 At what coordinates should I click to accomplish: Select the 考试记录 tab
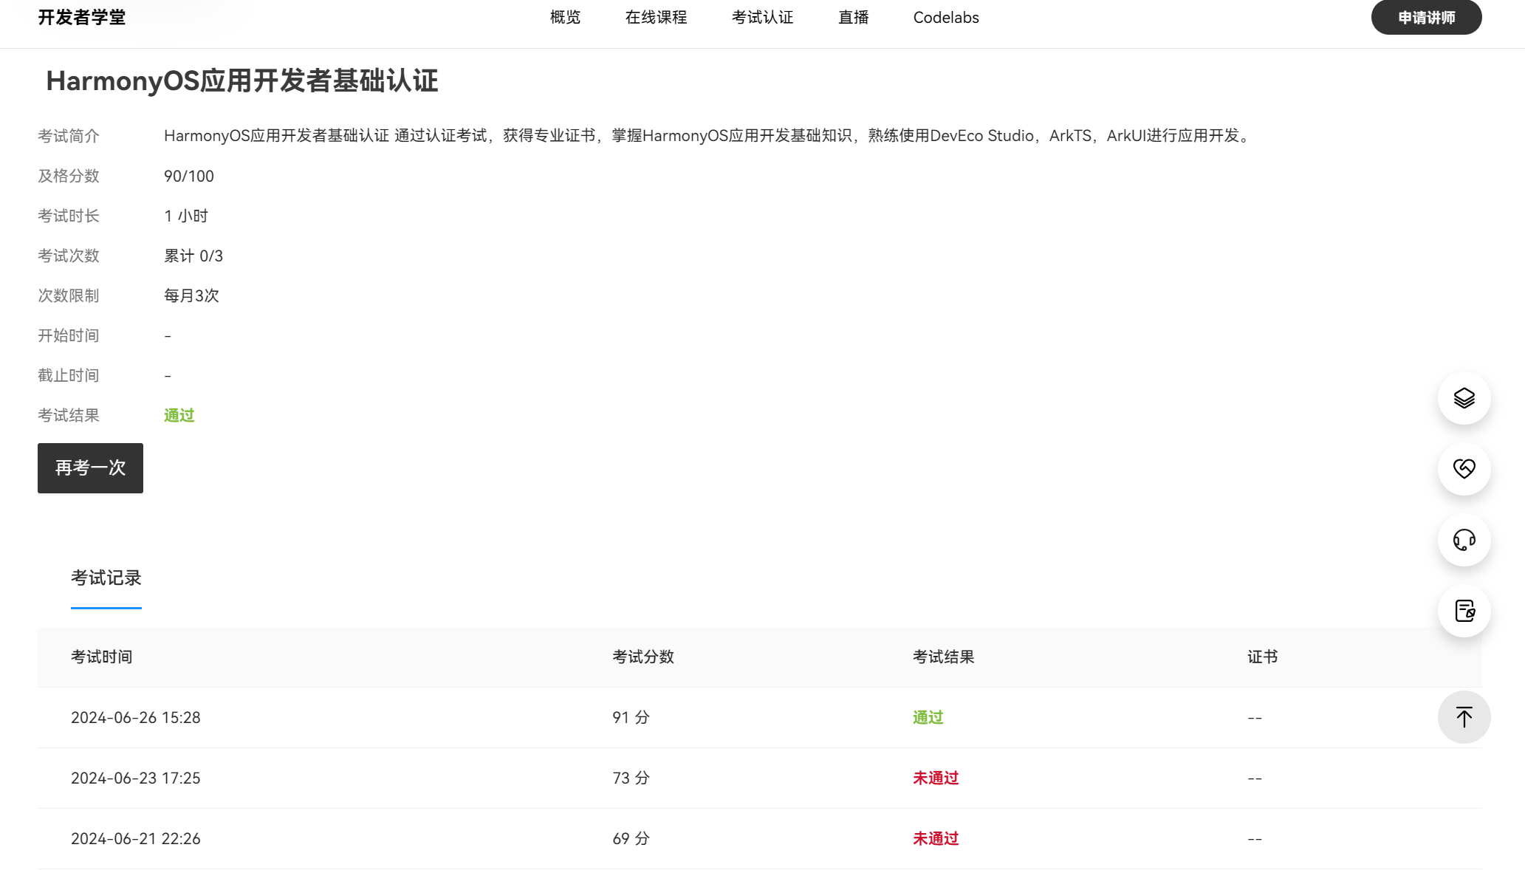click(x=106, y=578)
